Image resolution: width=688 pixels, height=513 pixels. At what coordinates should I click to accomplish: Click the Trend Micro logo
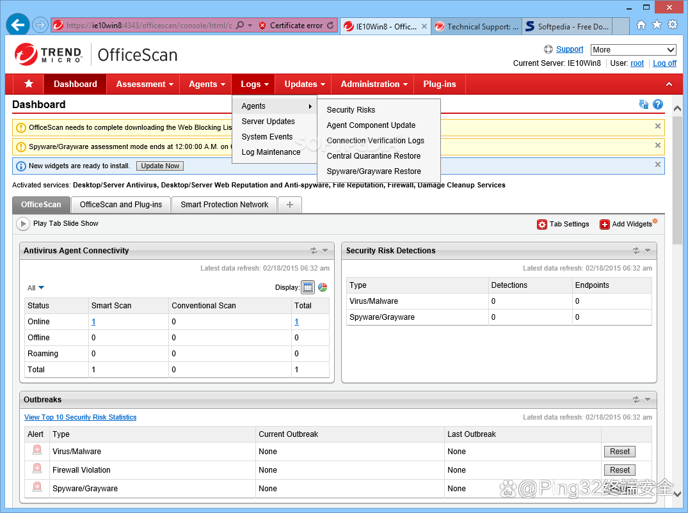point(48,54)
